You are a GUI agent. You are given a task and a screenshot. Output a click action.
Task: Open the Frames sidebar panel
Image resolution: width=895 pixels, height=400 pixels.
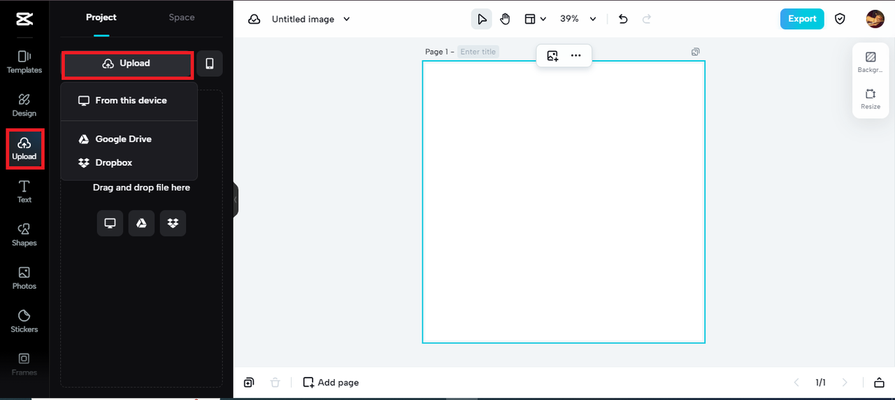[24, 364]
